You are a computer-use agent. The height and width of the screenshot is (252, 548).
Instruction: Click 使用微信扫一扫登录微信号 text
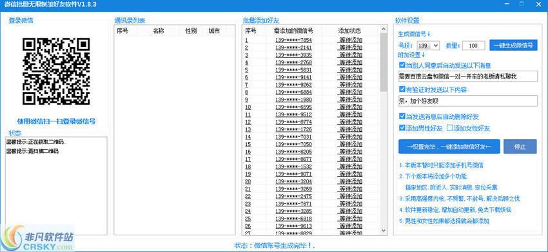click(56, 122)
